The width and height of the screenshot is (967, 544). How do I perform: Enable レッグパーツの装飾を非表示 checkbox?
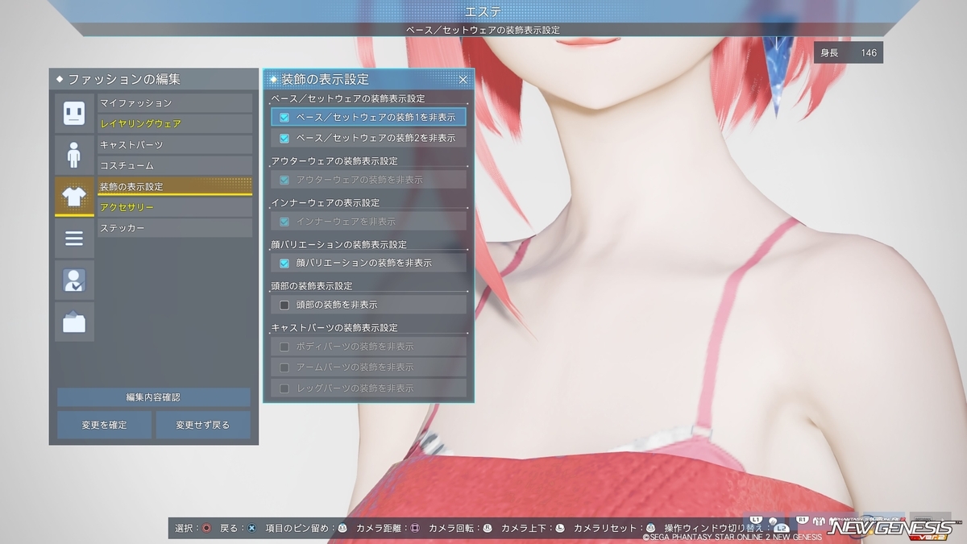click(x=284, y=388)
